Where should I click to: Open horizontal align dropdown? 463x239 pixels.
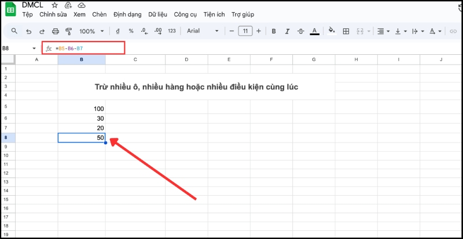click(384, 31)
